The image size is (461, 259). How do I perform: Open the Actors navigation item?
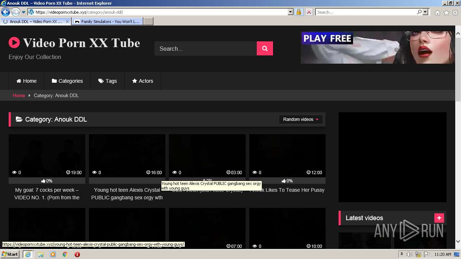[143, 81]
